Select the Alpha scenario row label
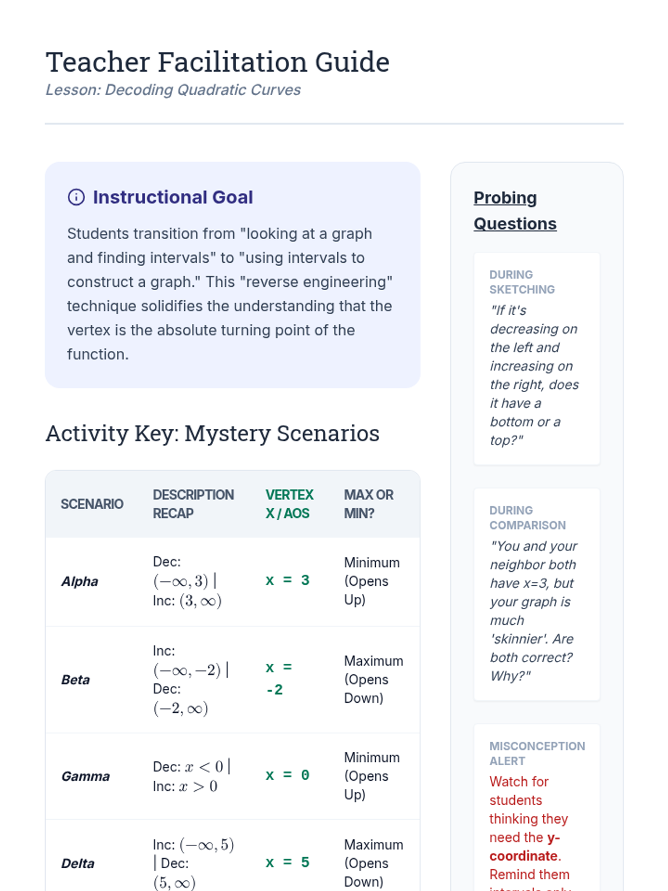The height and width of the screenshot is (891, 668). click(80, 581)
